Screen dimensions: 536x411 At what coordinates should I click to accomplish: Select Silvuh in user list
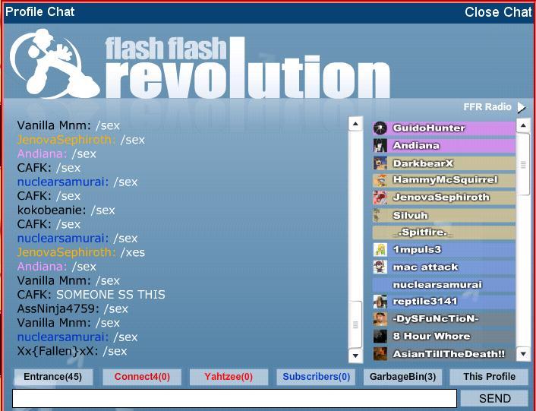point(410,216)
